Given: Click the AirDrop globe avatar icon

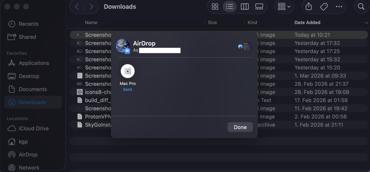Looking at the screenshot, I should click(x=123, y=46).
